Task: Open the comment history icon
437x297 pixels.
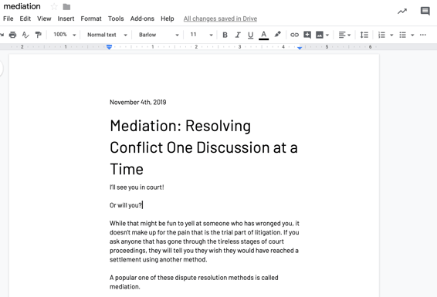Action: (425, 11)
